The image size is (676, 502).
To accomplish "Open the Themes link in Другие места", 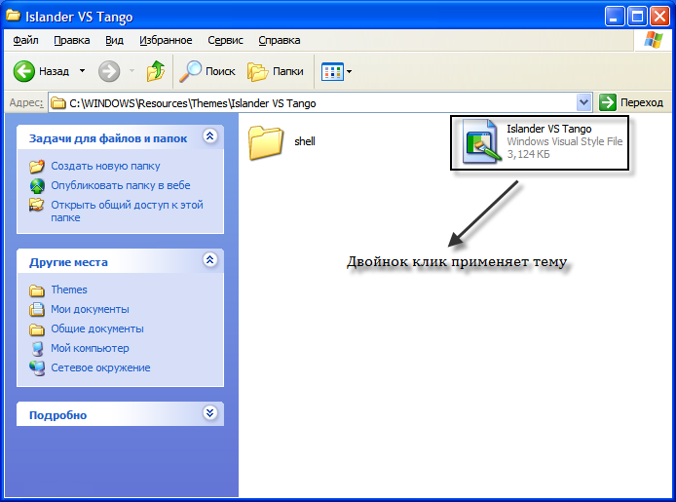I will coord(69,290).
